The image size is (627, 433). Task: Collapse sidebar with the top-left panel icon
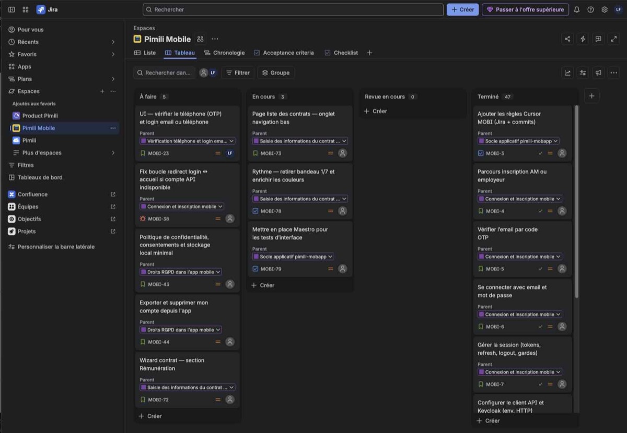pos(11,9)
